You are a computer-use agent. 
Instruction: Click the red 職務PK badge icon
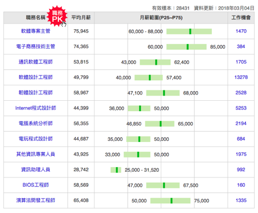(x=57, y=16)
